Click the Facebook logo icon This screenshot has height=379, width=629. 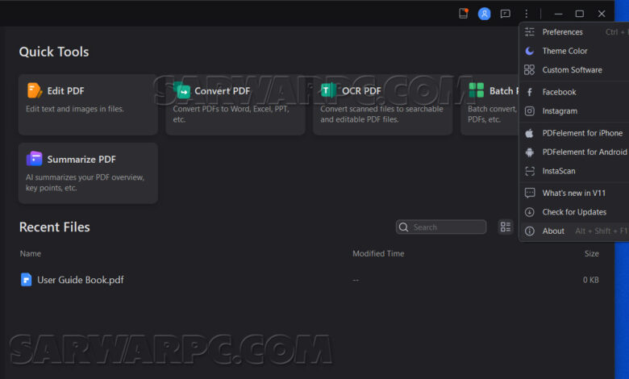(530, 92)
